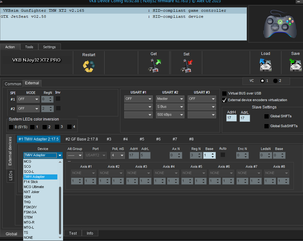Select #1 TMW Adapter 2:17.5 device tab
This screenshot has width=303, height=241.
tap(39, 139)
